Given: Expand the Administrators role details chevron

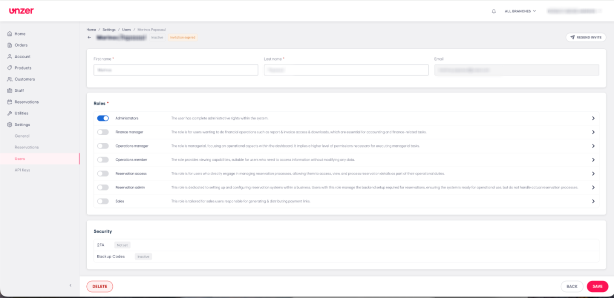Looking at the screenshot, I should pos(593,118).
